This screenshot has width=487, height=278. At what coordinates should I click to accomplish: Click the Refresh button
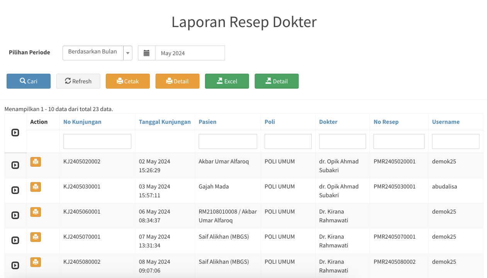(78, 81)
